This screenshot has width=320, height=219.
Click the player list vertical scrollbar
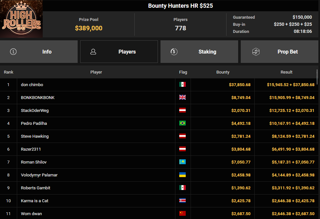pyautogui.click(x=317, y=77)
